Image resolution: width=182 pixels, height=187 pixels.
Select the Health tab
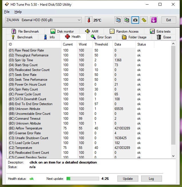(x=73, y=37)
